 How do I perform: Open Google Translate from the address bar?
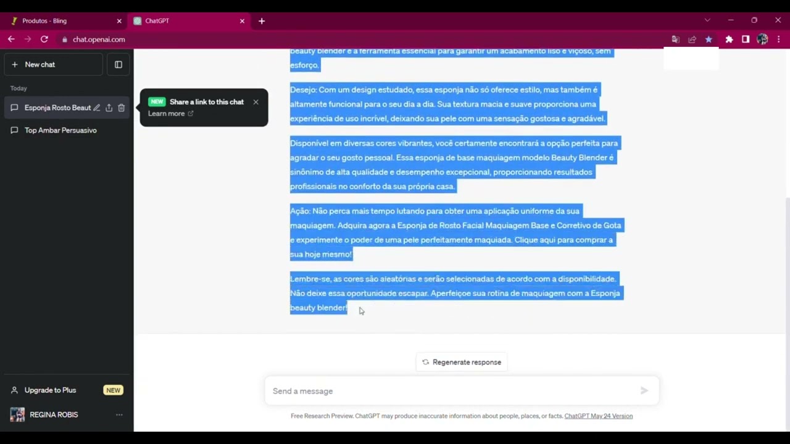click(675, 39)
